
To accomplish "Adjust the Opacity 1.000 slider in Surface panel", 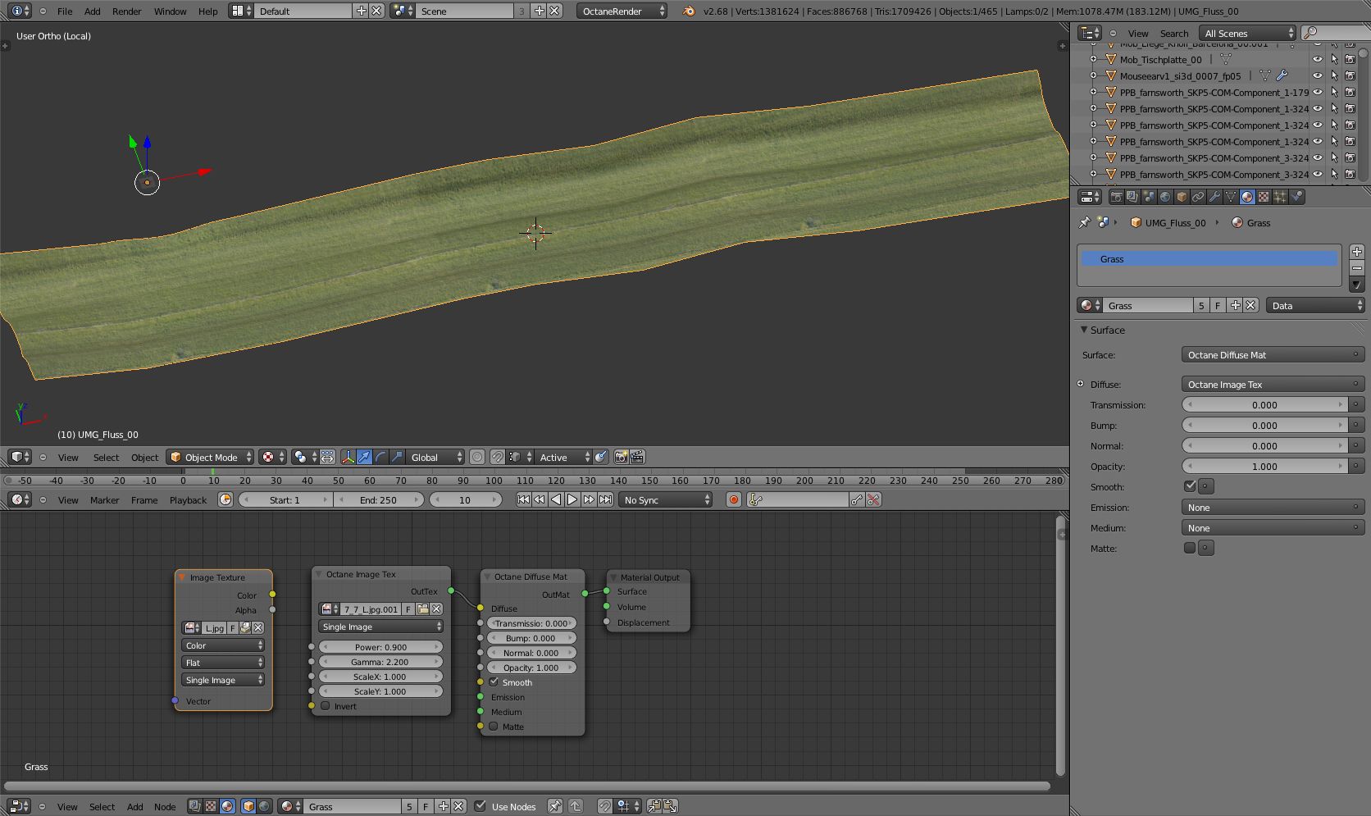I will pos(1264,467).
